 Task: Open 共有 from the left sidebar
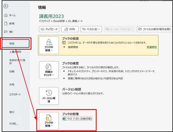[12, 85]
